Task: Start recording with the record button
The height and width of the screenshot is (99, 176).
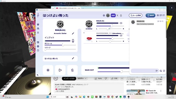Action: point(48,70)
